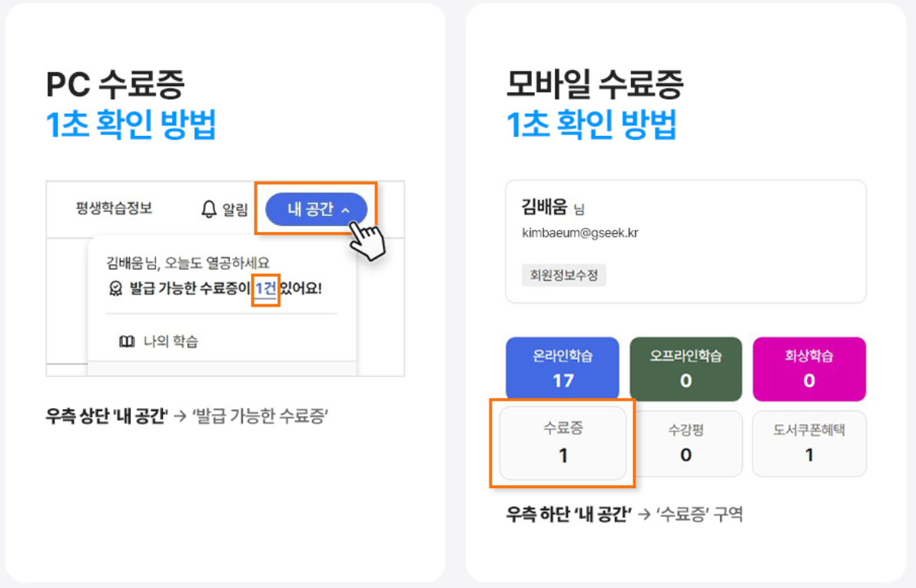
Task: Click the 김배움 profile name
Action: pyautogui.click(x=545, y=206)
